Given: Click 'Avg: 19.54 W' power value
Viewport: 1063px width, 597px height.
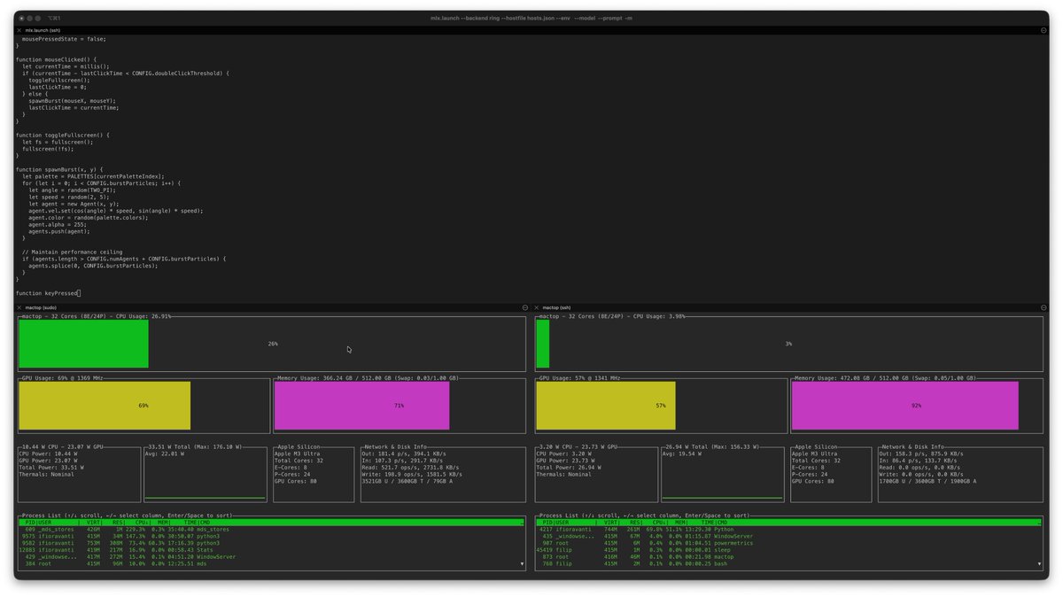Looking at the screenshot, I should [x=682, y=454].
